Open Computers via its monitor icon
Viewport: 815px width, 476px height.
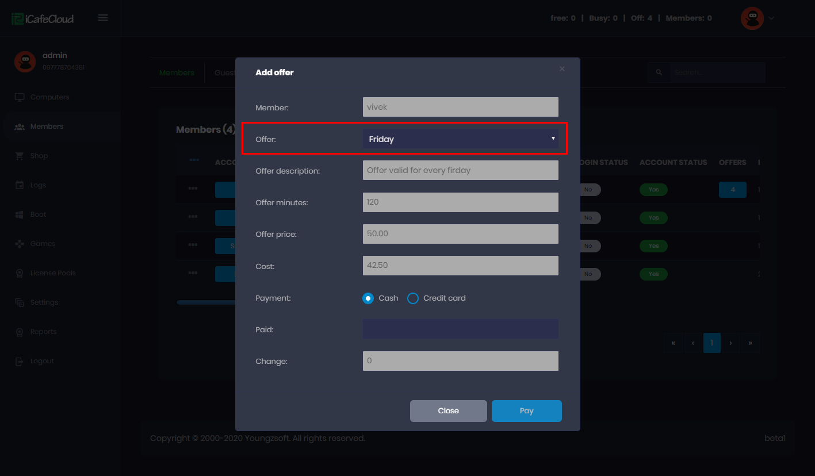tap(20, 97)
